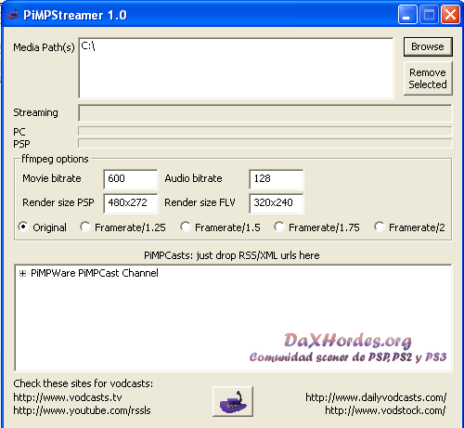464x428 pixels.
Task: Click the Browse button
Action: [428, 46]
